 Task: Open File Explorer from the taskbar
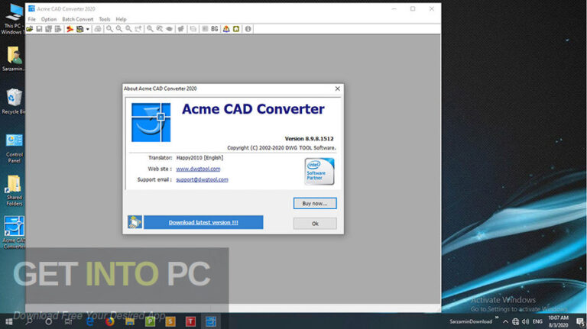tap(130, 321)
